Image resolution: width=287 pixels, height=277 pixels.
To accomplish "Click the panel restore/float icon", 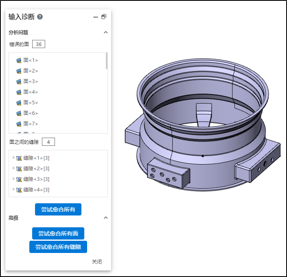I will pyautogui.click(x=104, y=17).
